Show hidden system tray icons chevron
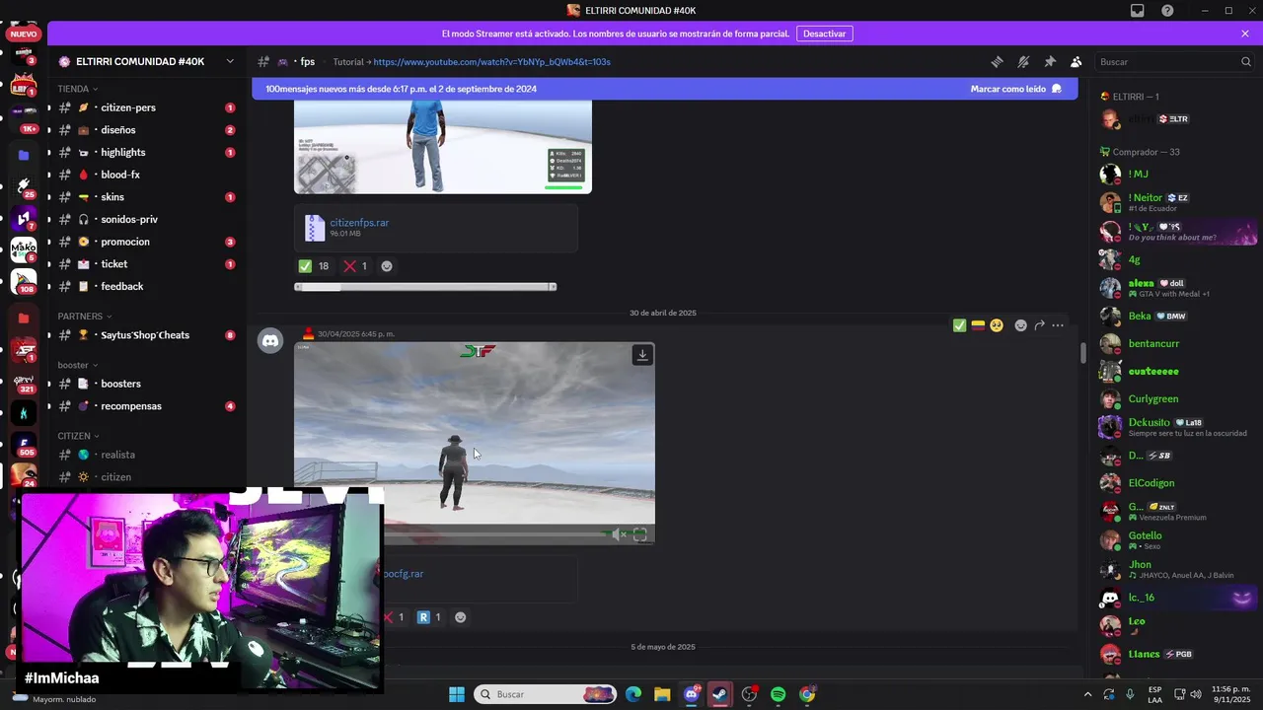This screenshot has width=1263, height=710. pos(1088,694)
